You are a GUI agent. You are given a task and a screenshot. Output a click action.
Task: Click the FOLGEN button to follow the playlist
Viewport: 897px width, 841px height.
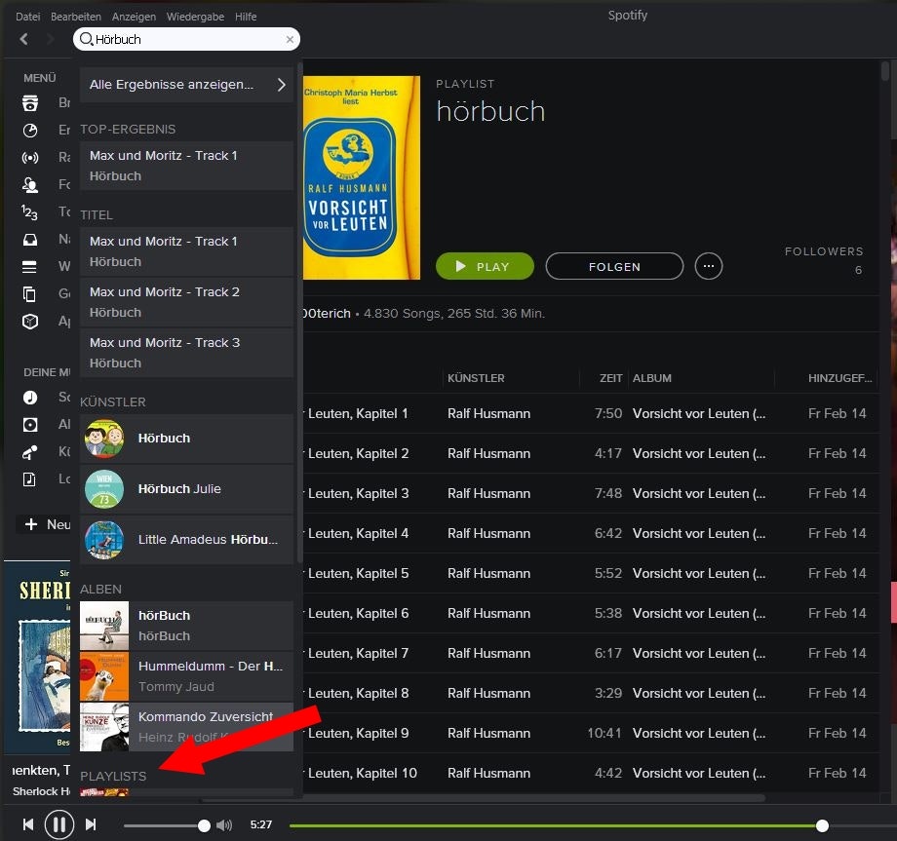click(614, 266)
